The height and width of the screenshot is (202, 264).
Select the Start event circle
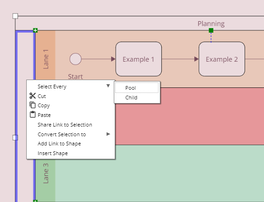[x=76, y=59]
